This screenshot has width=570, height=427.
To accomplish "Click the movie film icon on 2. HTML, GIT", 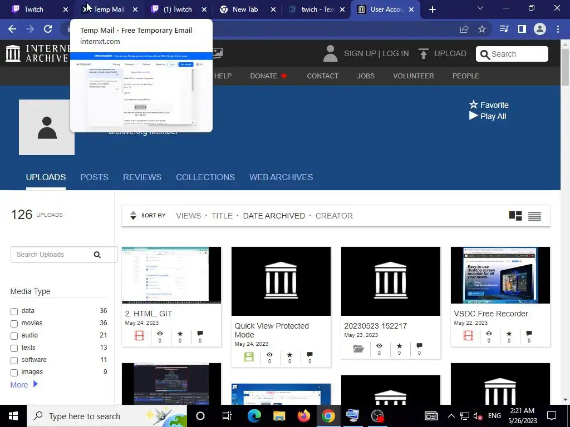I will pos(139,335).
